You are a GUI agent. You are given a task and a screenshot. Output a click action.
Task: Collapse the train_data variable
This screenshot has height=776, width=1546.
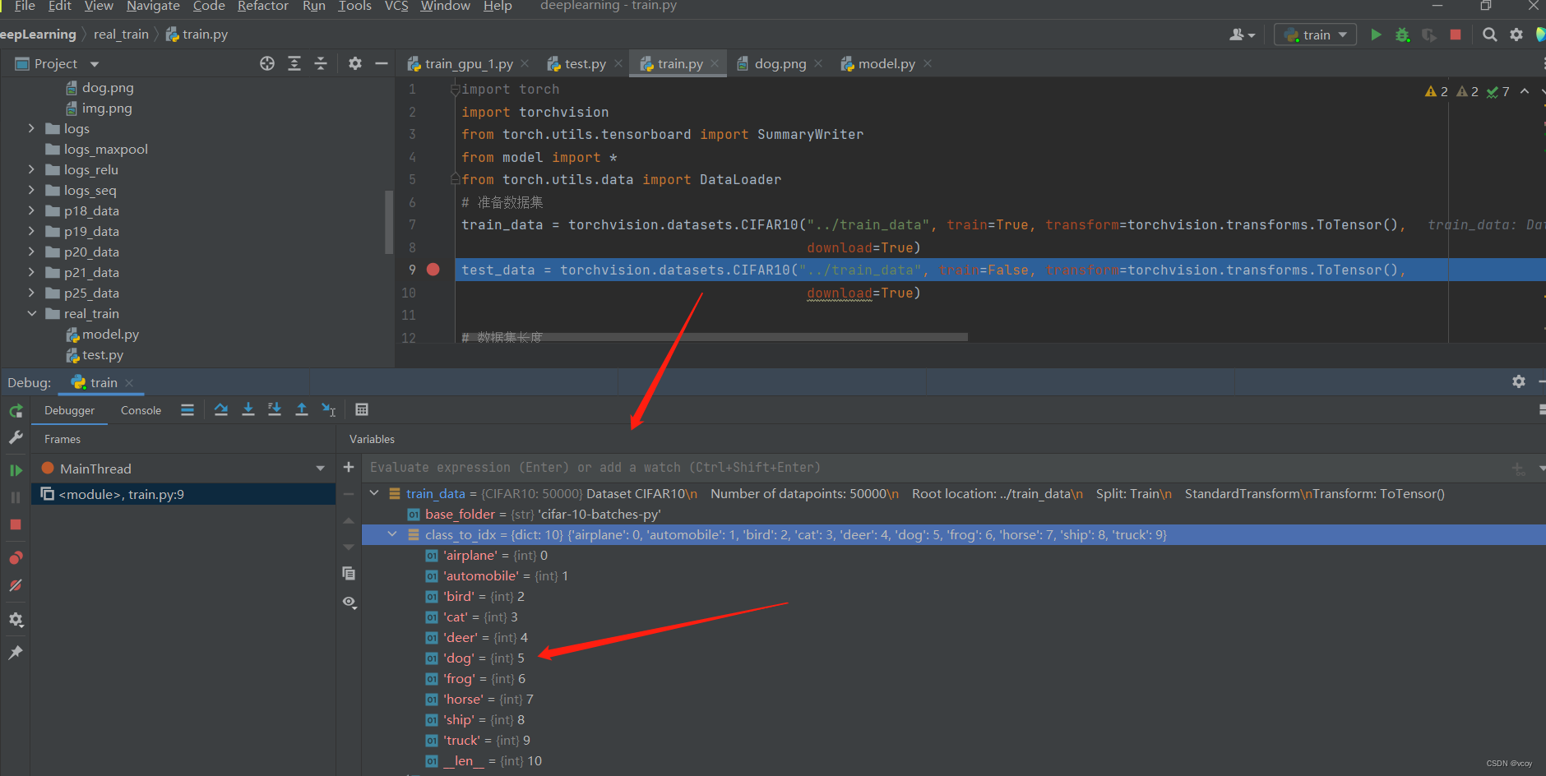[374, 493]
